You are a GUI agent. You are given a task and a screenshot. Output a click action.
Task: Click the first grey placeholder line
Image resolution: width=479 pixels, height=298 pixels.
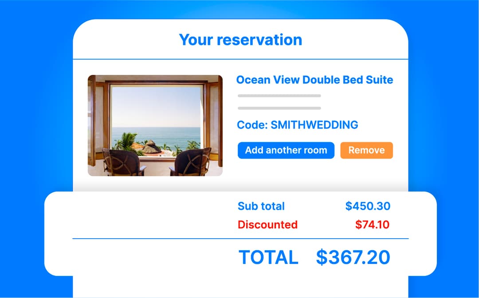pos(279,96)
